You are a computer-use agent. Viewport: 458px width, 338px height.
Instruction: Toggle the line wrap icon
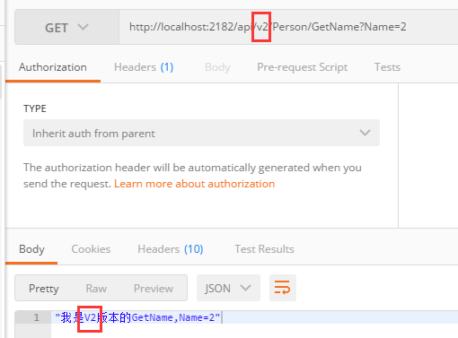pos(283,288)
